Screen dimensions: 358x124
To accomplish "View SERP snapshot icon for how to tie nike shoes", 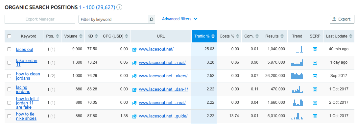I will [x=315, y=116].
